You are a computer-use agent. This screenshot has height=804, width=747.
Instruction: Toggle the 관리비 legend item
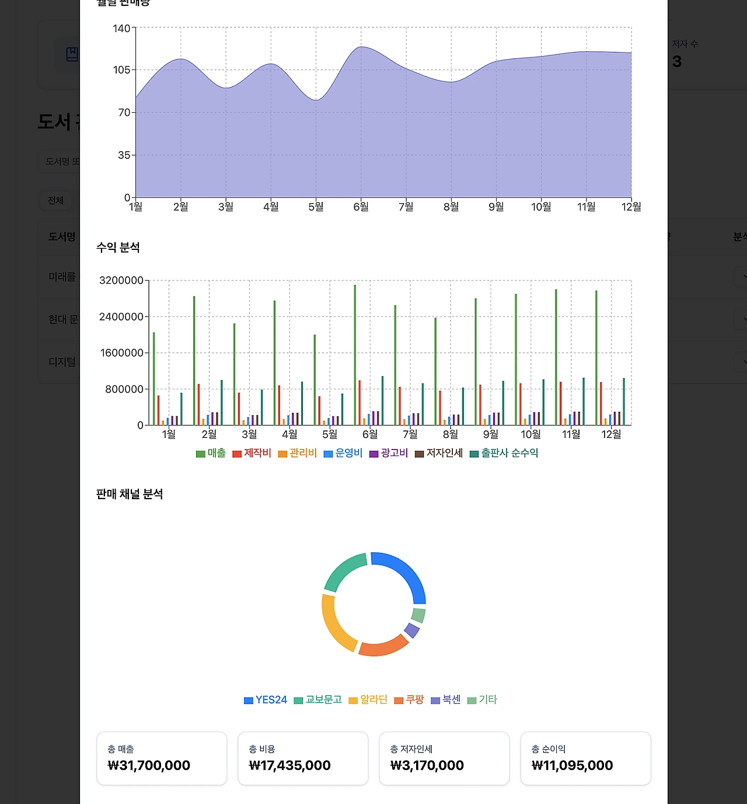300,453
